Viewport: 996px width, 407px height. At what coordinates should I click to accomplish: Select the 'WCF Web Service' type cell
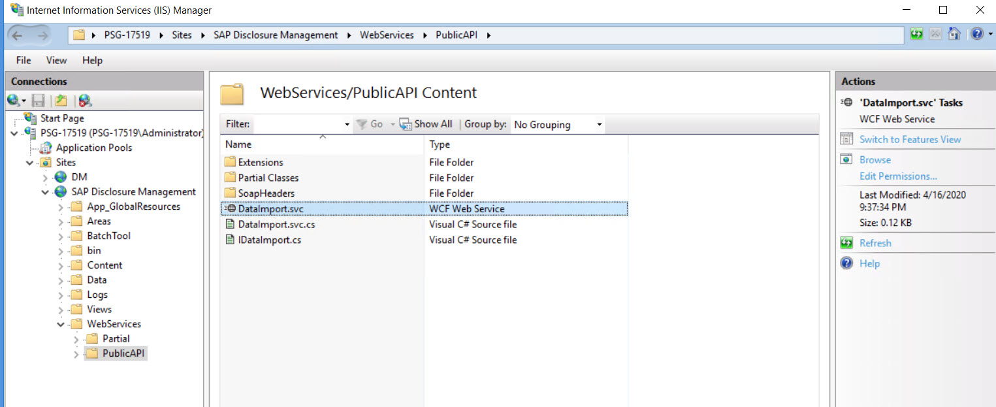[x=466, y=209]
